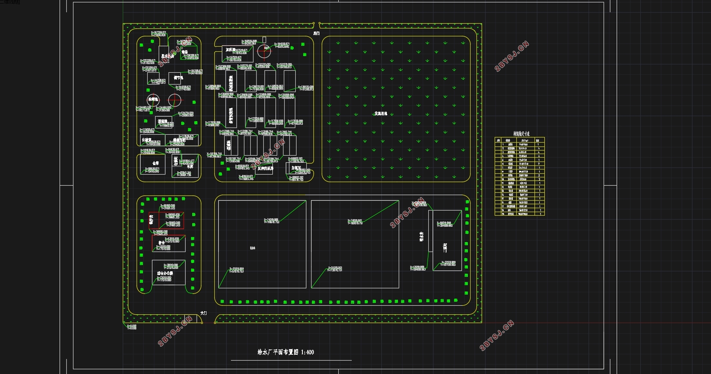Select the 仓库 building label
This screenshot has width=711, height=374.
[x=156, y=163]
